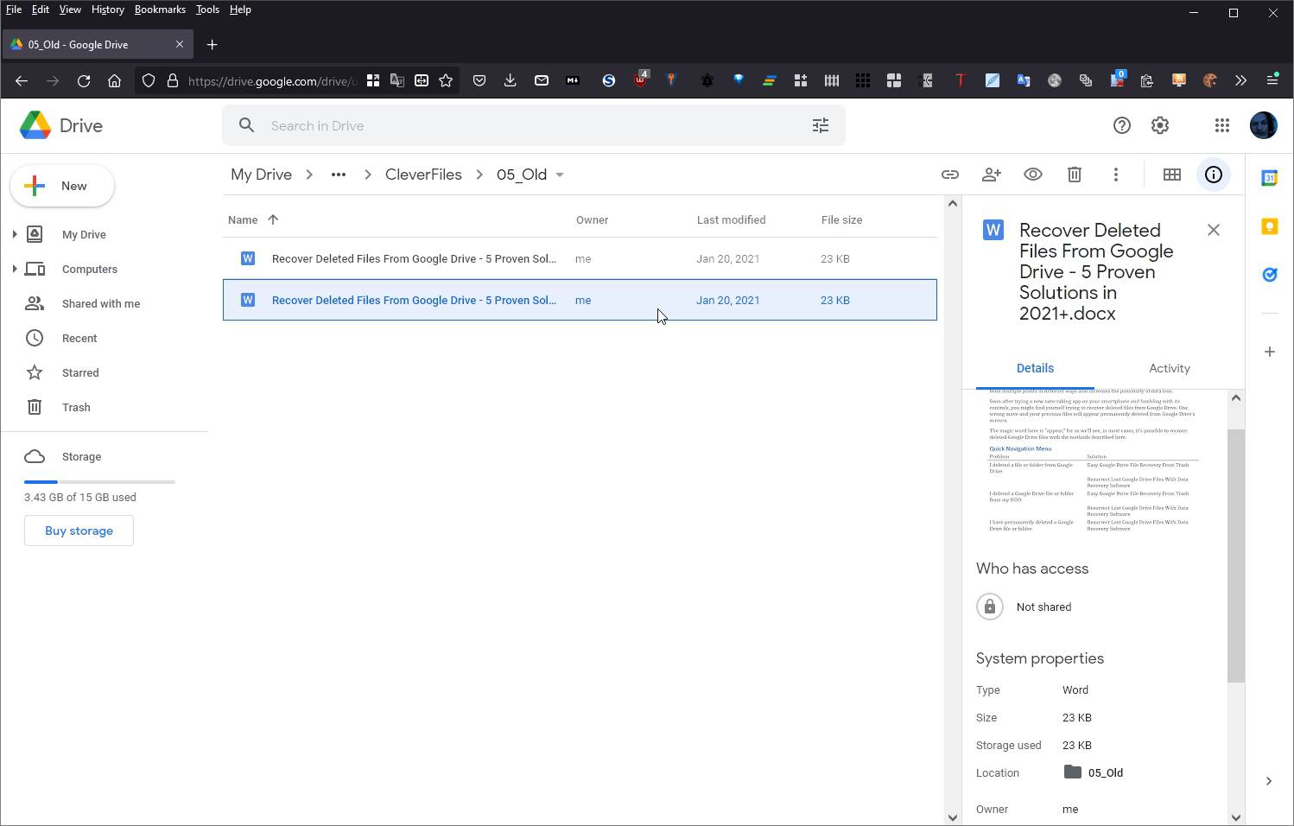The image size is (1294, 826).
Task: Open the Firefox application menu
Action: [1272, 80]
